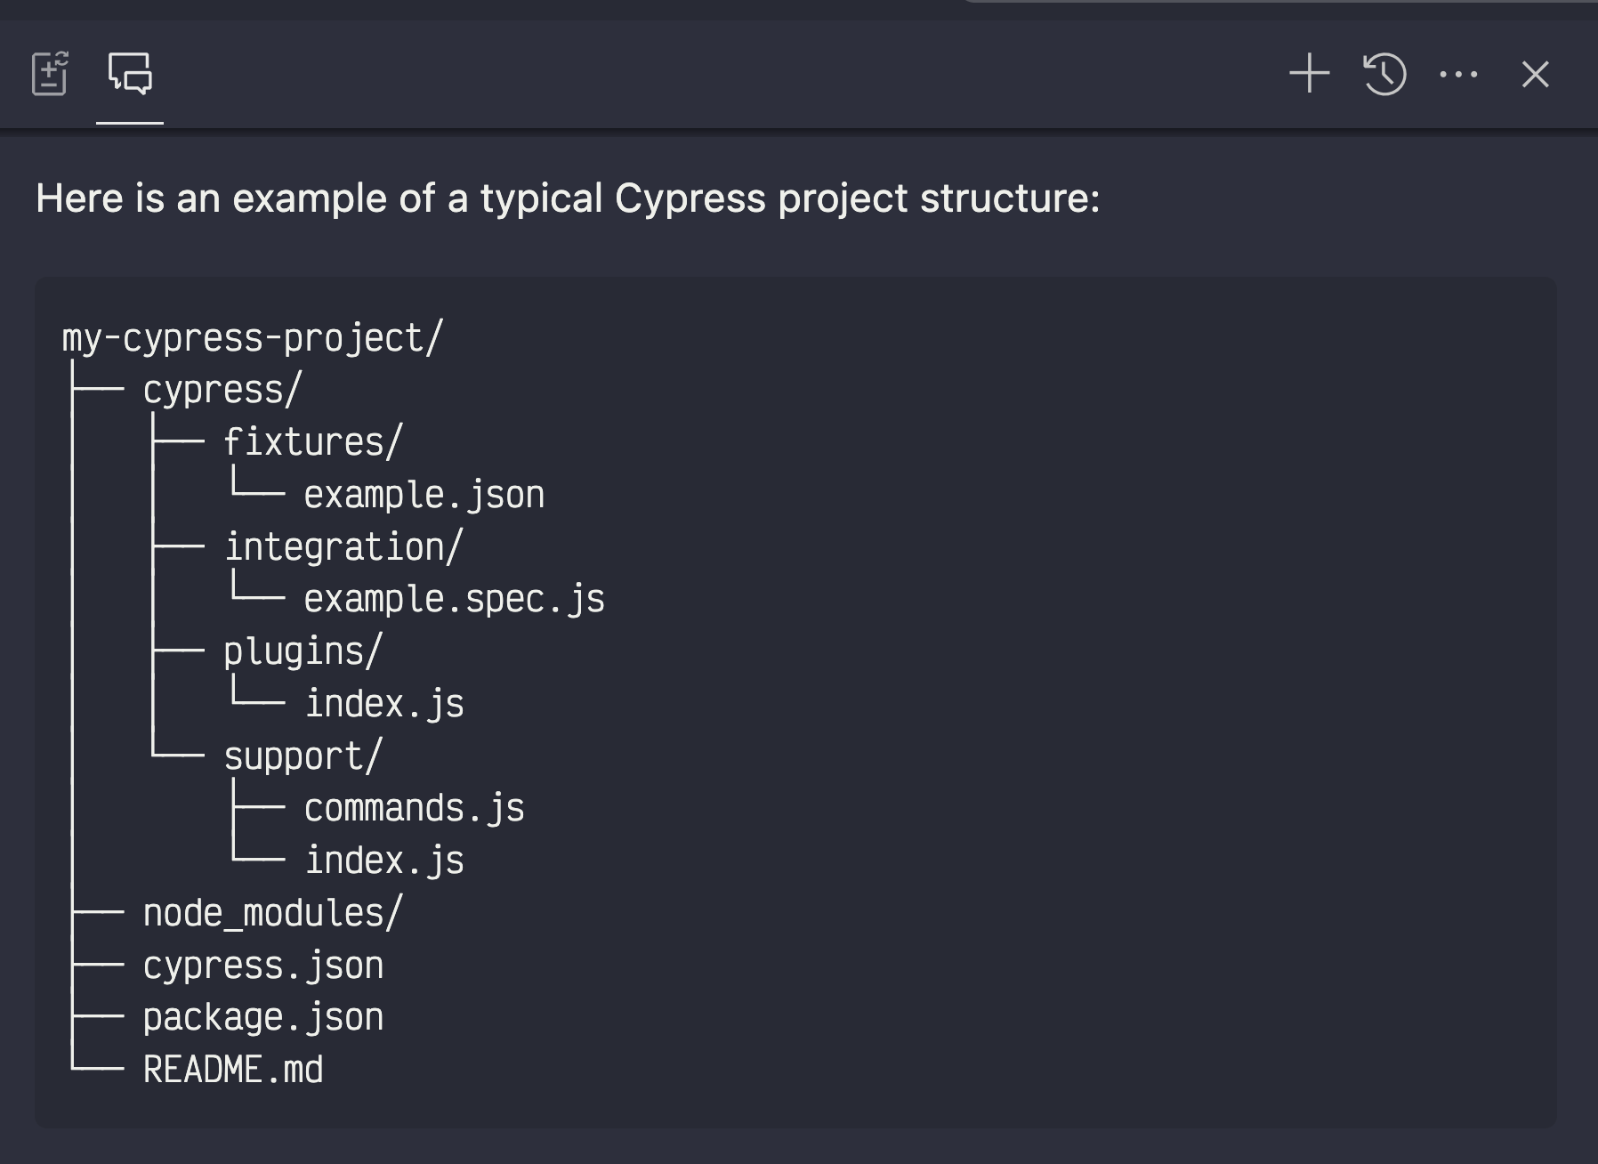Viewport: 1598px width, 1164px height.
Task: Click the 'integration/' folder line
Action: 343,546
